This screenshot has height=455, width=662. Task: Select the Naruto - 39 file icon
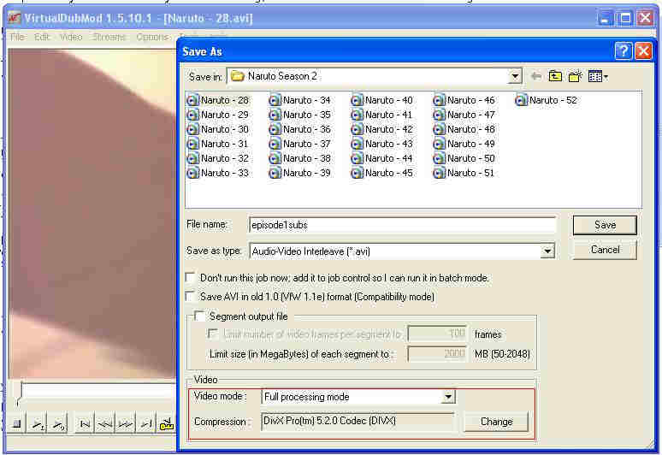tap(275, 173)
